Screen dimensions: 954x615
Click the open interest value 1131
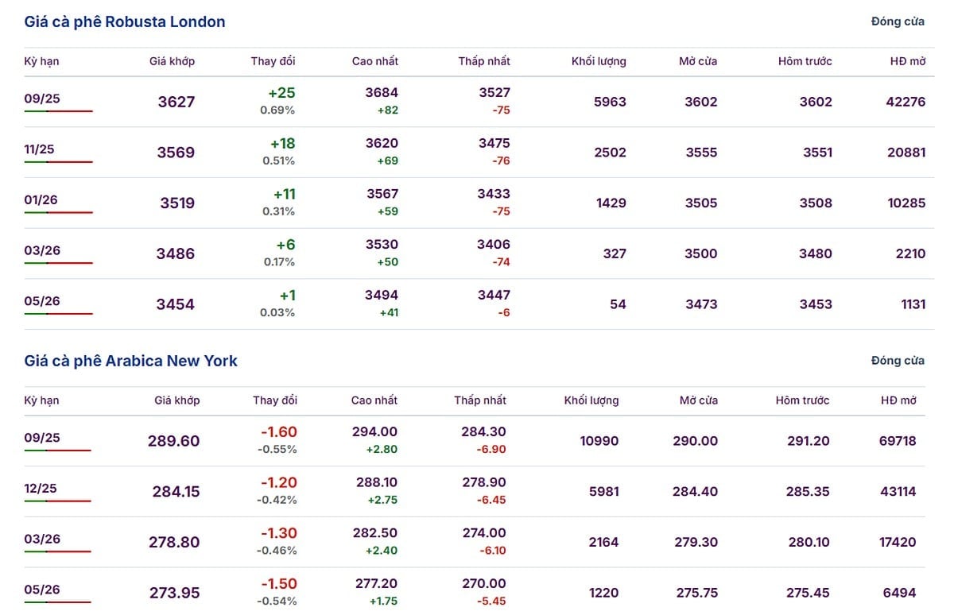click(912, 305)
